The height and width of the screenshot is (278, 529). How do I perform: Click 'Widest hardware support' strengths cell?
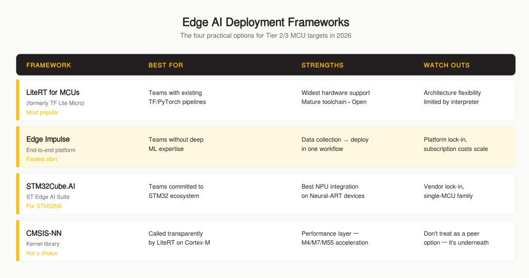[335, 97]
